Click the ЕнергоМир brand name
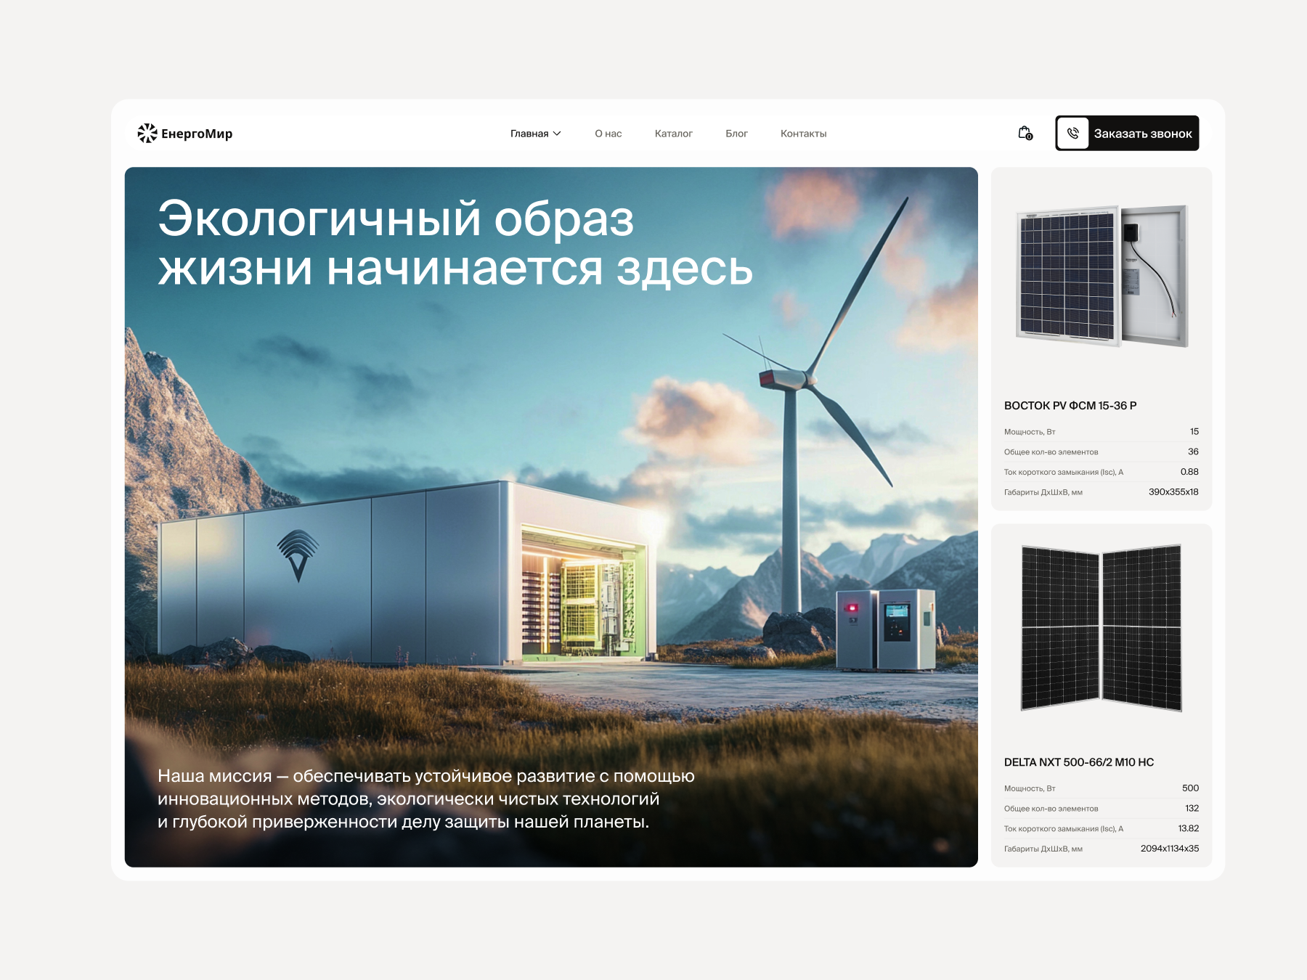Screen dimensions: 1307x980 coord(197,134)
